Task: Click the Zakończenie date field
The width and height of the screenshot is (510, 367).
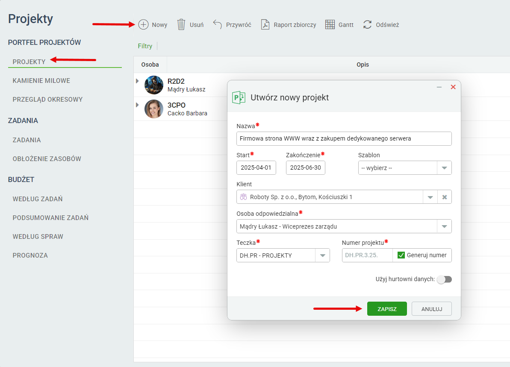Action: click(305, 168)
